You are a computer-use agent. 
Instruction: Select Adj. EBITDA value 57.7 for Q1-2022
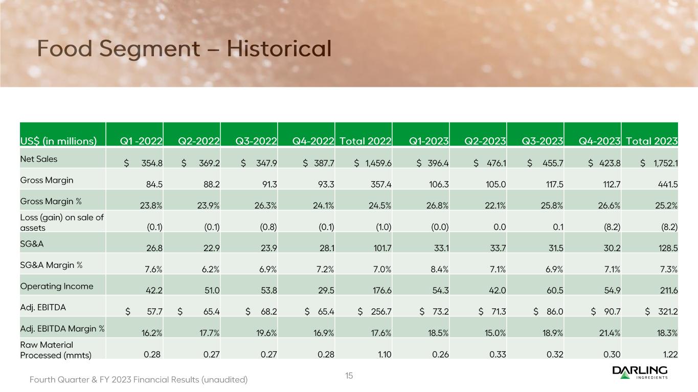point(155,311)
